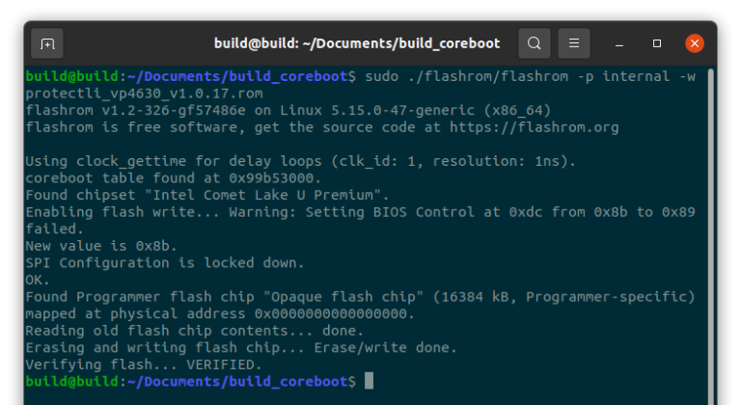Click the "OK." output line
741x405 pixels.
coord(37,280)
